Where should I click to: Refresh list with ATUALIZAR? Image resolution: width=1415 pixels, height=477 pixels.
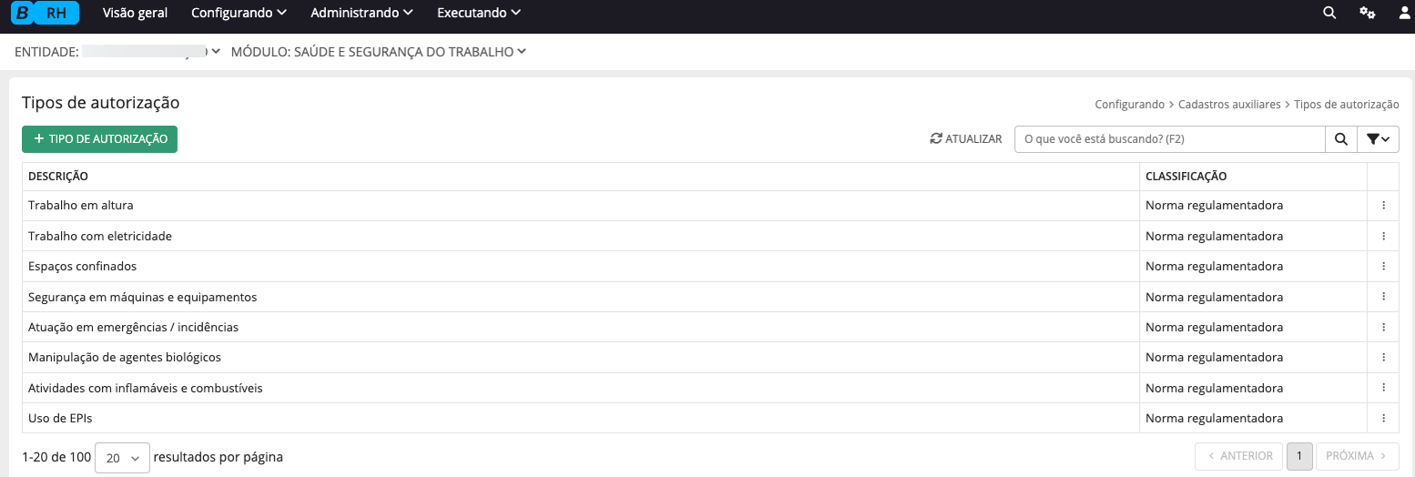tap(966, 139)
